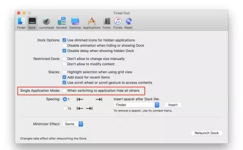Click the Spacing label

pos(53,99)
